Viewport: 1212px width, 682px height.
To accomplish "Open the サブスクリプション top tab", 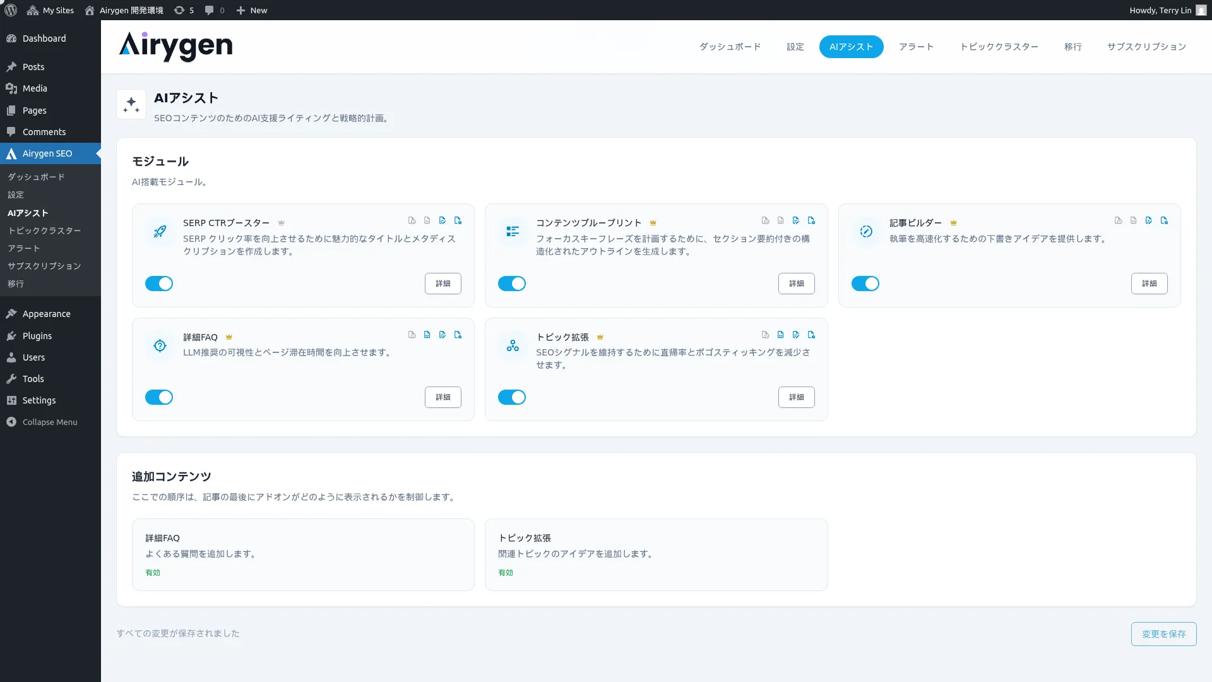I will click(x=1147, y=47).
